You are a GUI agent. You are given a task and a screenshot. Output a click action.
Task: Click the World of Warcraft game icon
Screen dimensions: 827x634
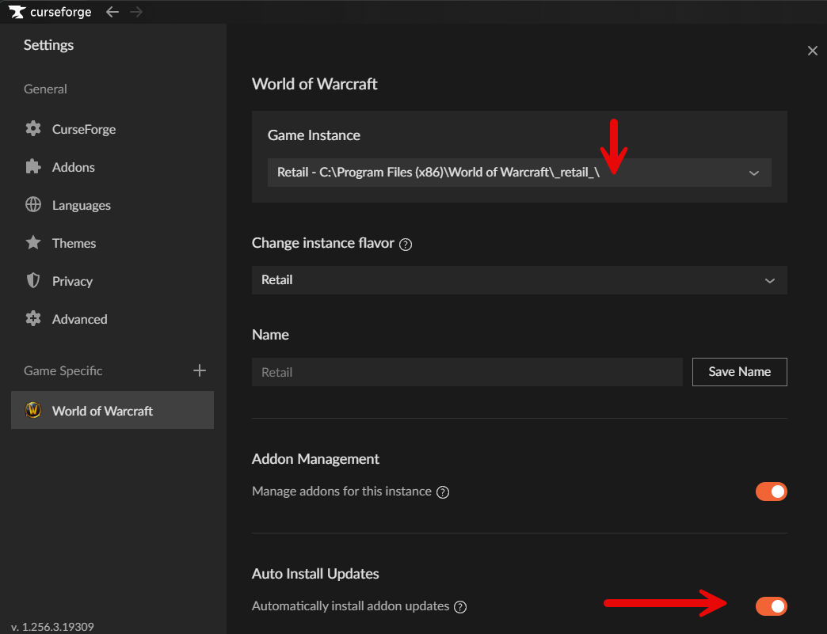click(33, 411)
